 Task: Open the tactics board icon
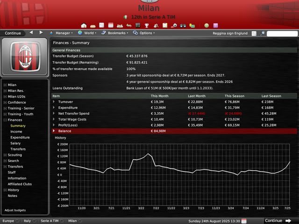[138, 25]
